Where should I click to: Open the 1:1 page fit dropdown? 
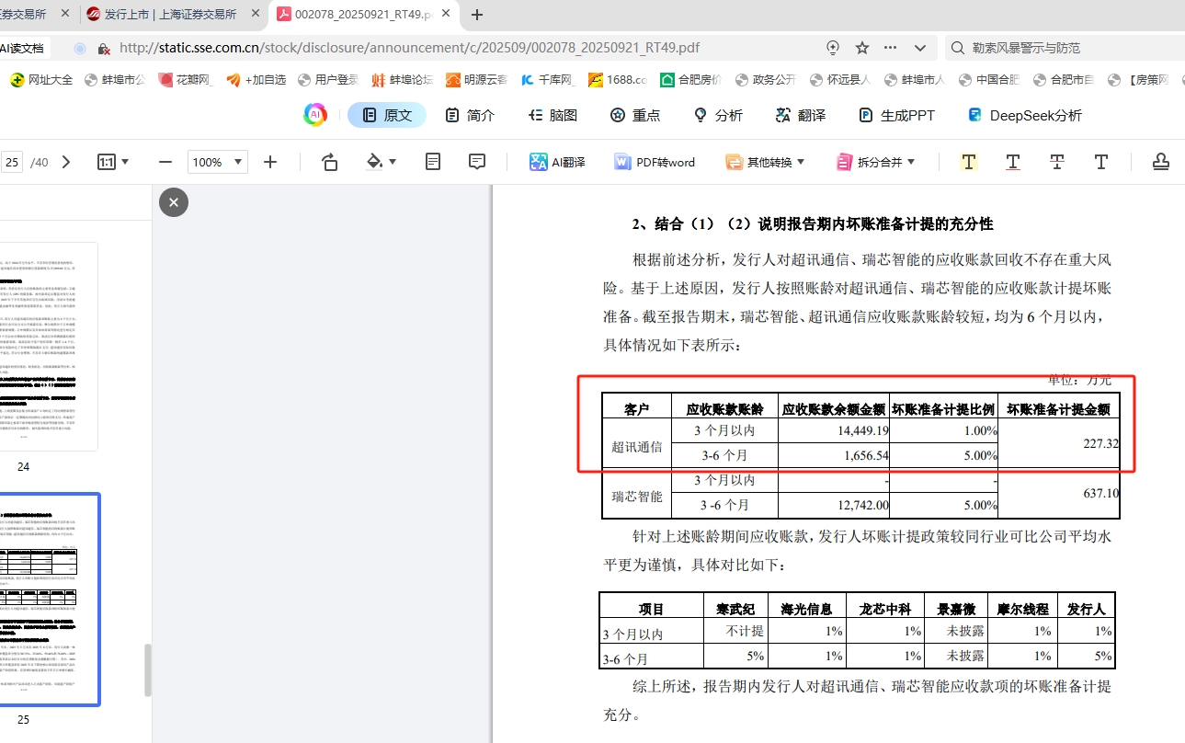[113, 162]
